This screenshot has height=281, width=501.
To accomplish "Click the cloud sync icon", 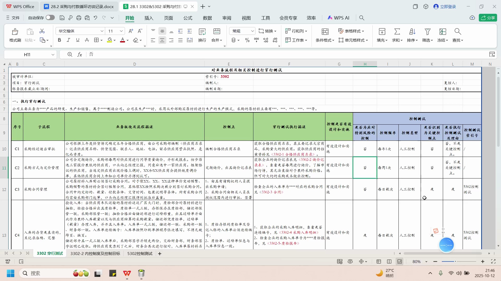I will (x=472, y=18).
